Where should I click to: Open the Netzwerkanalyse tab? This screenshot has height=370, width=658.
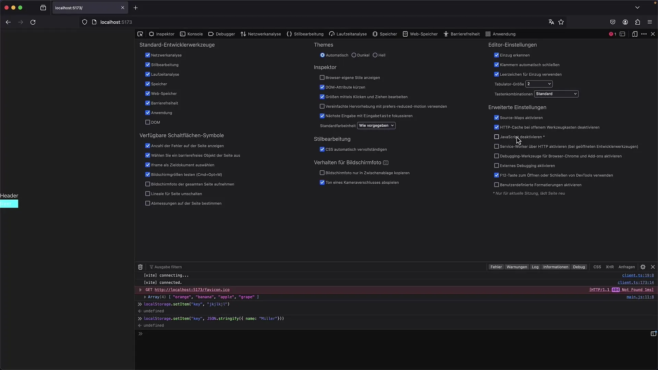click(261, 34)
